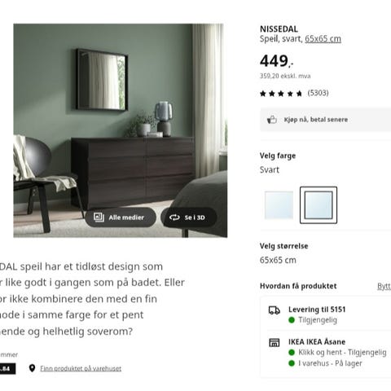
Task: Select the black frame mirror swatch
Action: (319, 205)
